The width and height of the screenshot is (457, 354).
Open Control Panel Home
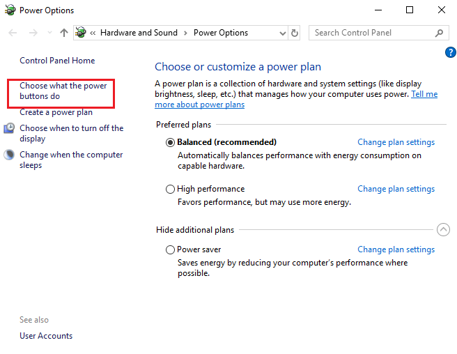point(57,61)
